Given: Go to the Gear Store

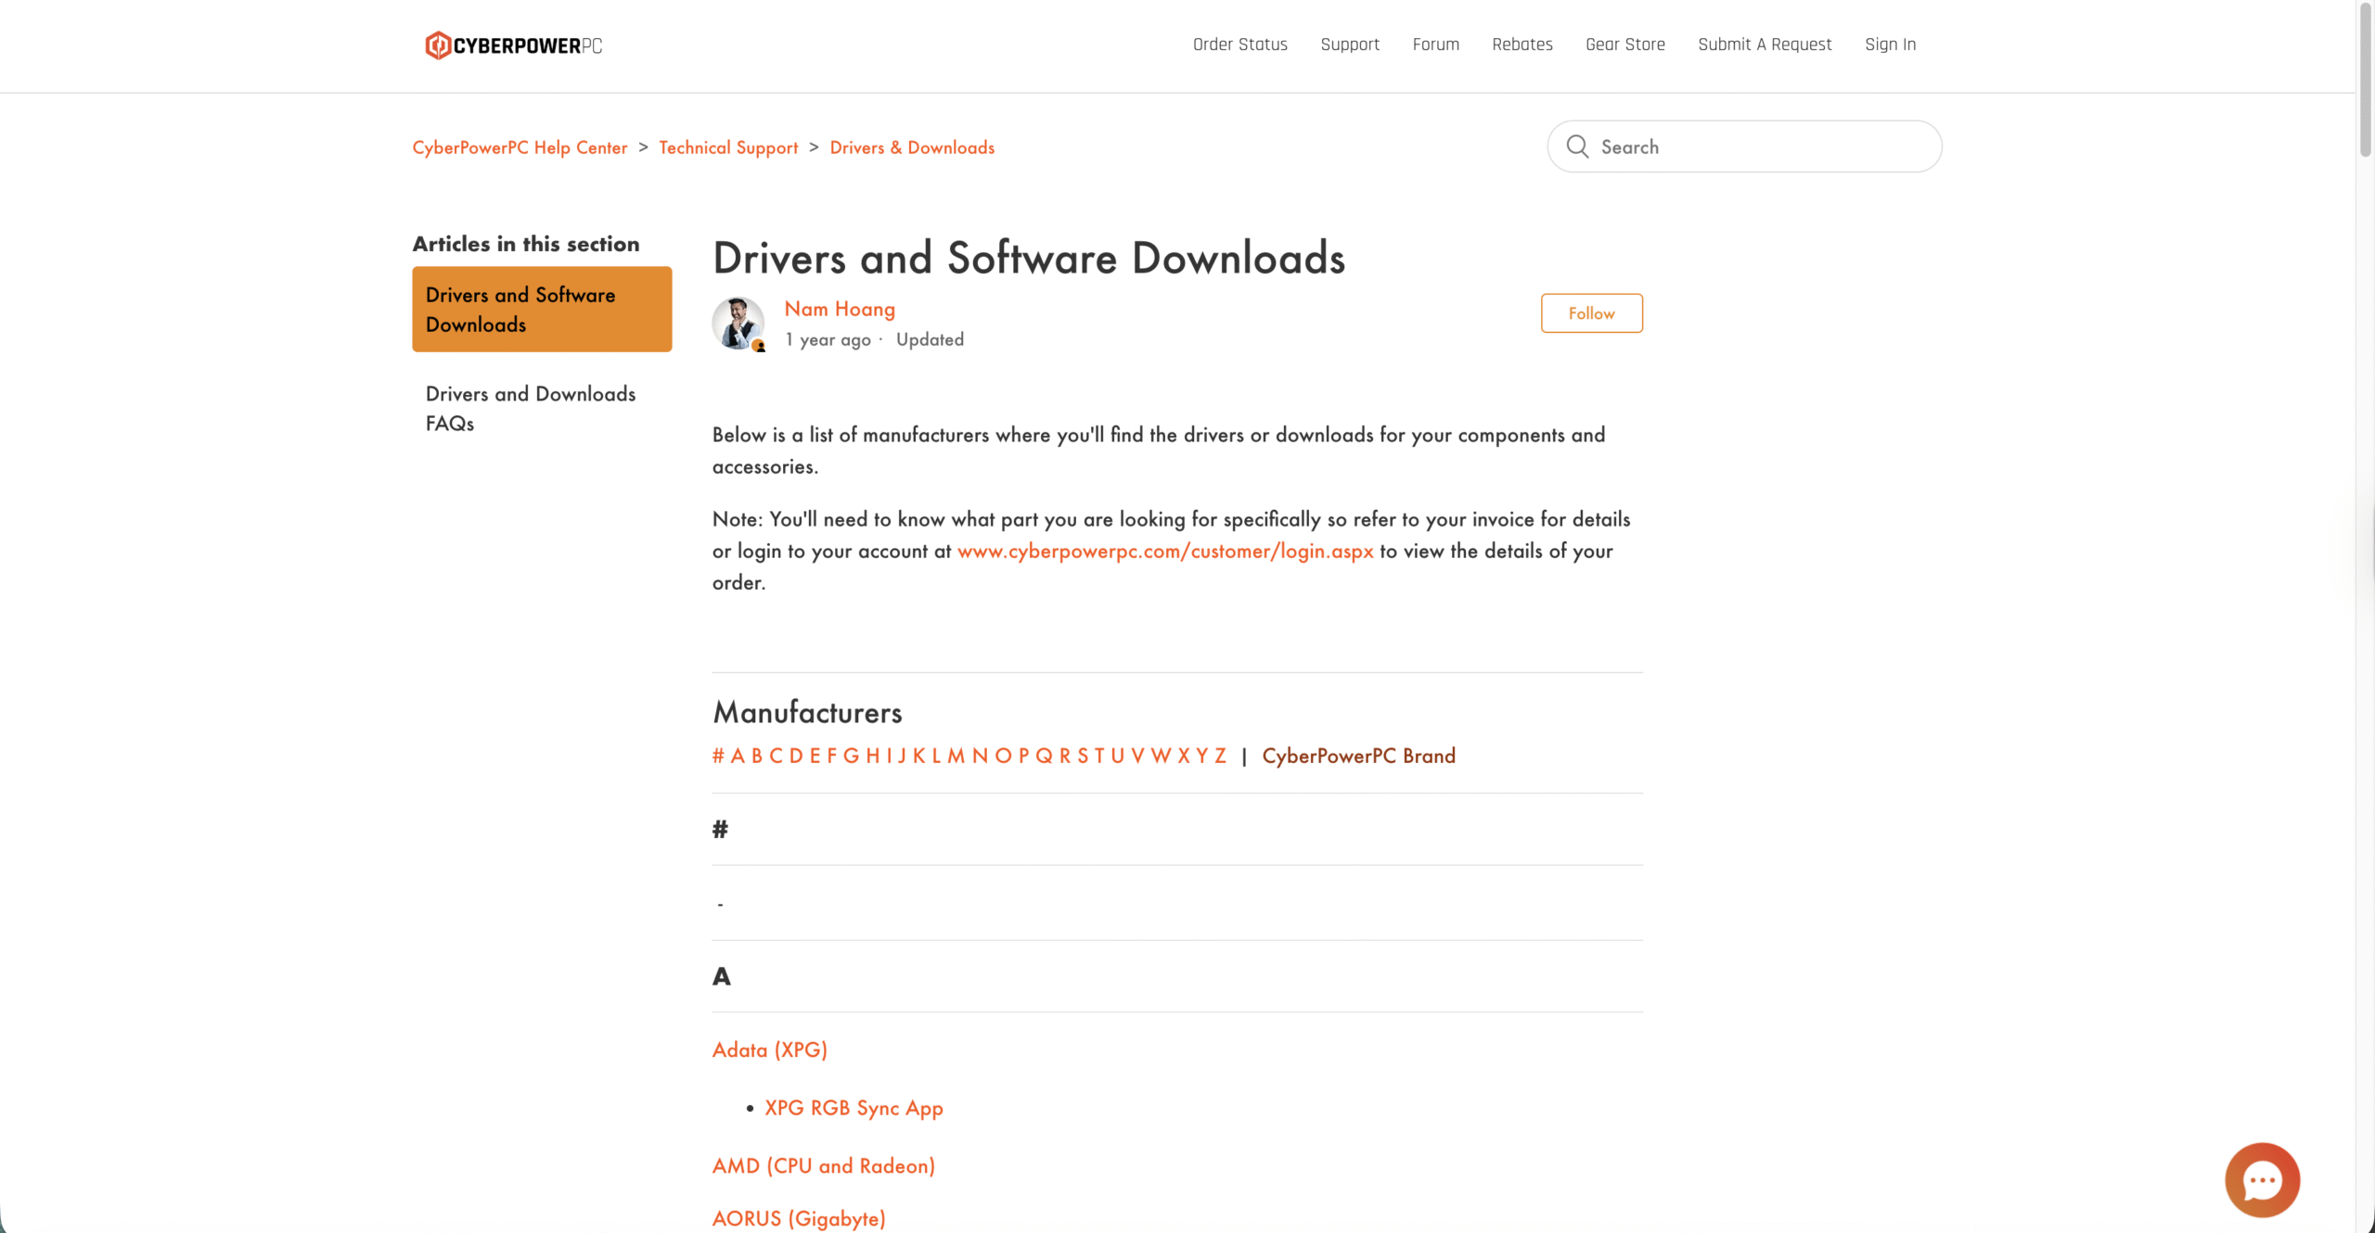Looking at the screenshot, I should coord(1624,44).
